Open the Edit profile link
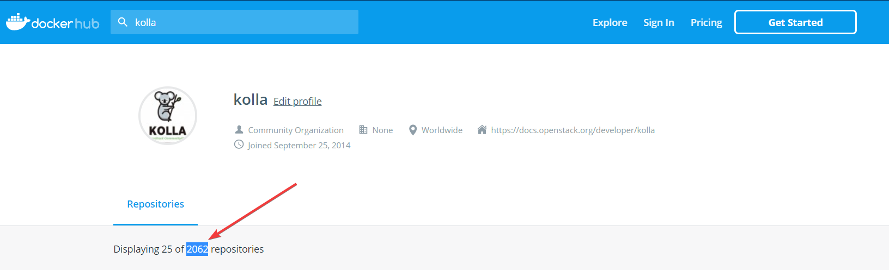Viewport: 889px width, 270px height. point(297,102)
